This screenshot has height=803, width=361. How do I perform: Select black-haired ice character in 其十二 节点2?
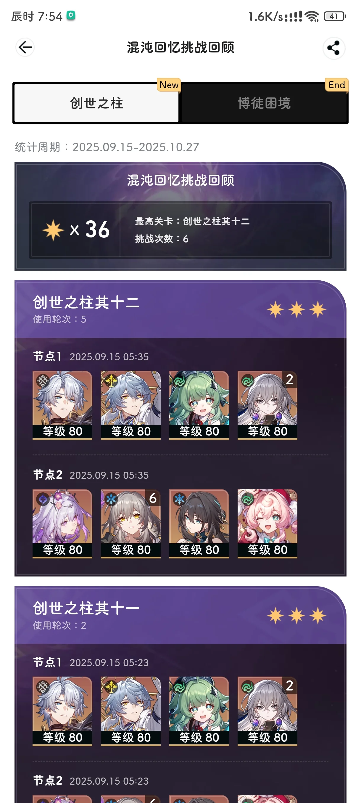pyautogui.click(x=199, y=523)
